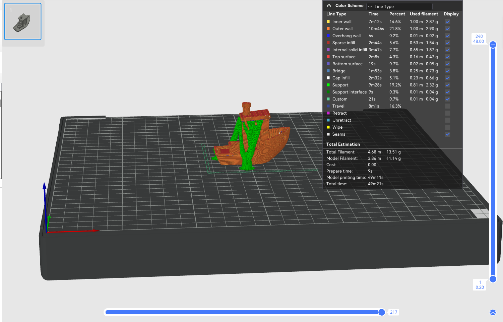This screenshot has width=503, height=322.
Task: Click the Bridge line type label
Action: 339,71
